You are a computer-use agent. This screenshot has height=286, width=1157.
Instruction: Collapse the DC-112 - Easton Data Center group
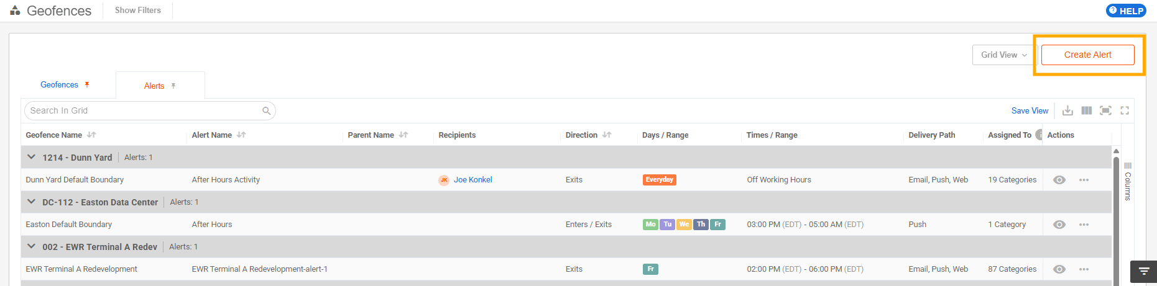[x=31, y=202]
